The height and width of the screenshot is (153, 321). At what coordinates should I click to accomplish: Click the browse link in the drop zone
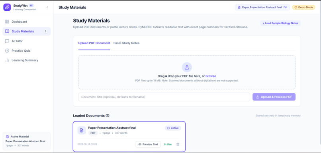[x=211, y=76]
